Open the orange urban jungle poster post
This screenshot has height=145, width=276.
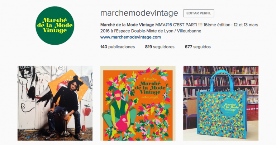[x=138, y=103]
